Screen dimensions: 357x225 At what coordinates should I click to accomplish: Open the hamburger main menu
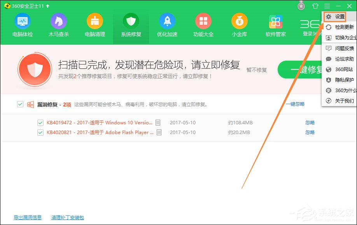(x=327, y=6)
